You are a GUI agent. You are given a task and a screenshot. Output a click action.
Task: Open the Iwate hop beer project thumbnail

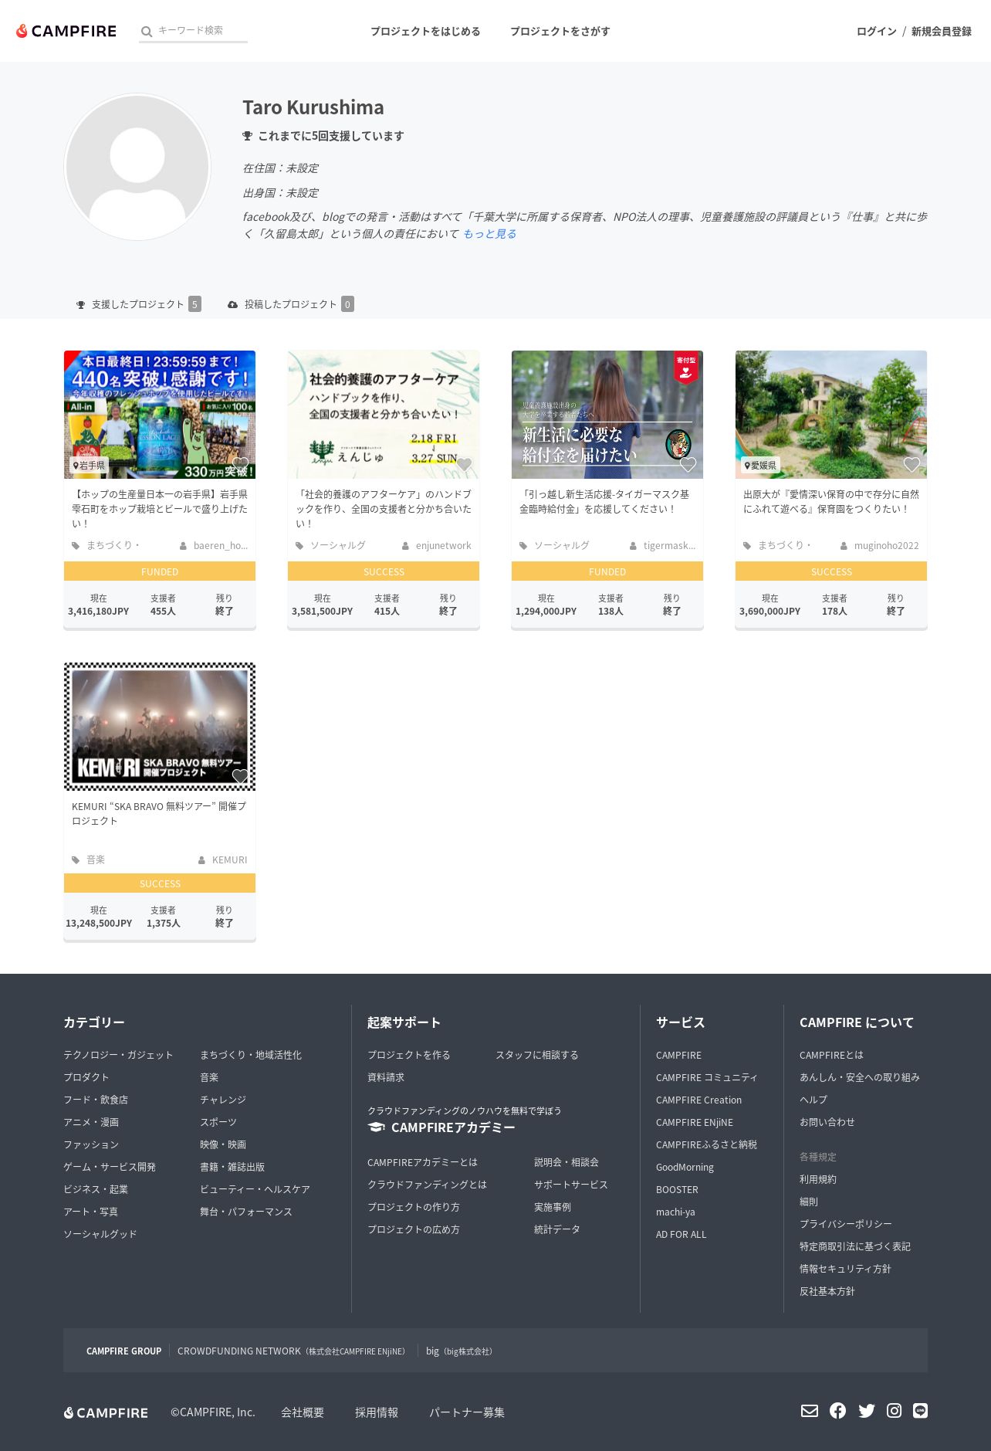coord(160,415)
